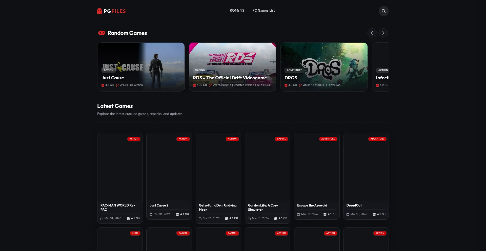The width and height of the screenshot is (486, 251).
Task: Open the Just Cause 2 title link
Action: point(159,205)
